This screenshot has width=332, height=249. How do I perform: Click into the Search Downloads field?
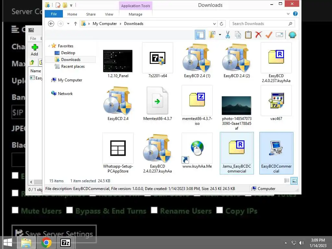262,24
